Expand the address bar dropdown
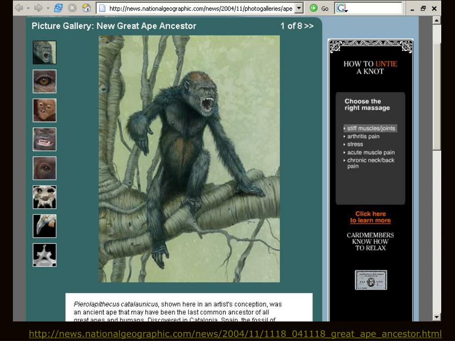This screenshot has height=341, width=455. (299, 8)
